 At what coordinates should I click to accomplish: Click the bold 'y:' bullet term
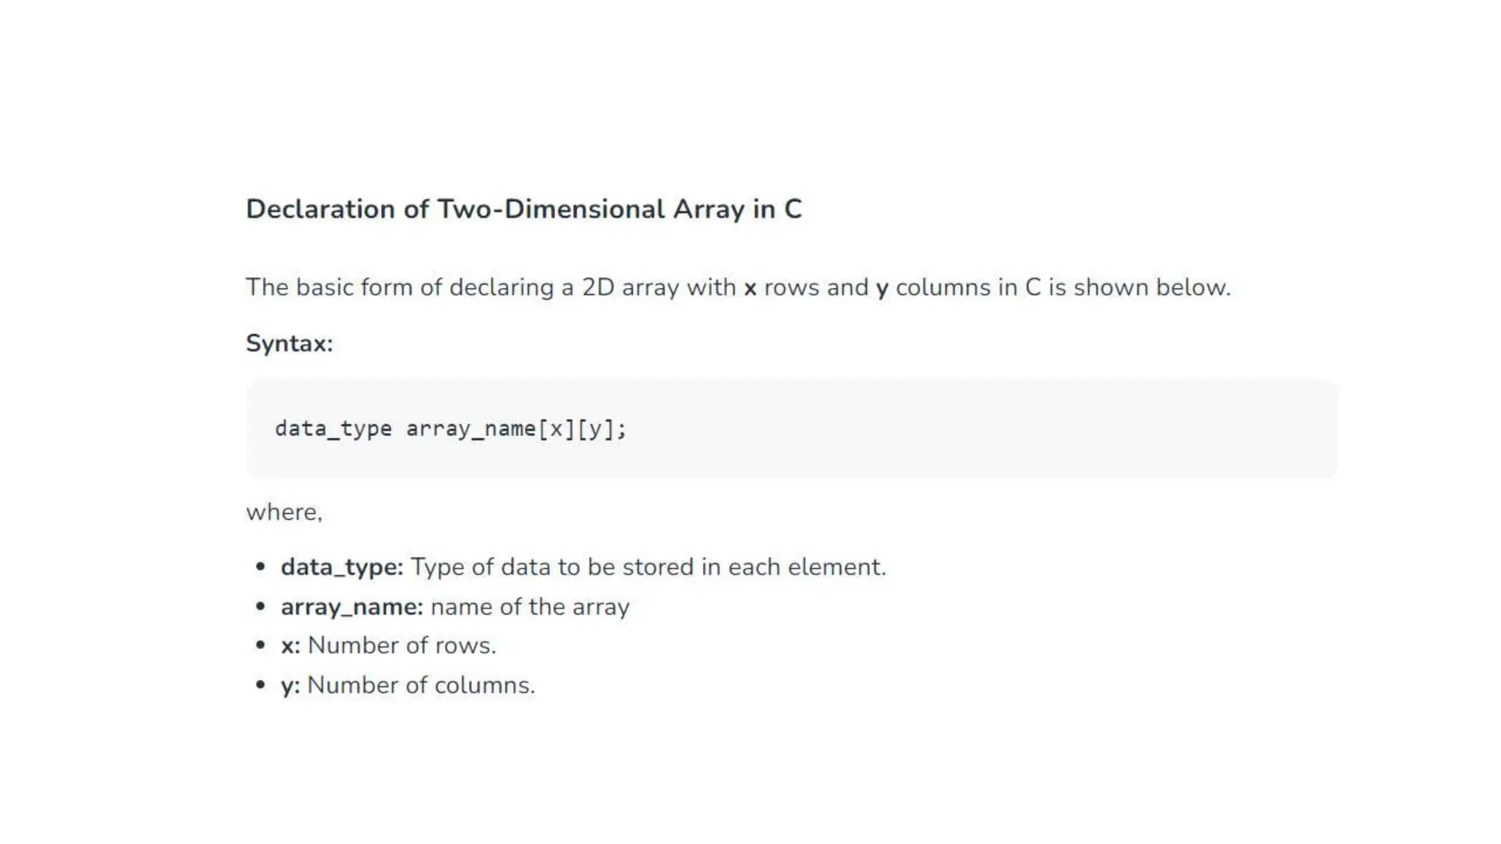coord(290,685)
